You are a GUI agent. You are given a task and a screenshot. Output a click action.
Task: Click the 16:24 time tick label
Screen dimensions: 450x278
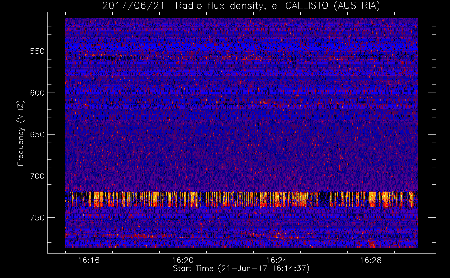277,260
